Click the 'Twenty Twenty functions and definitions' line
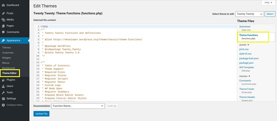 point(71,33)
